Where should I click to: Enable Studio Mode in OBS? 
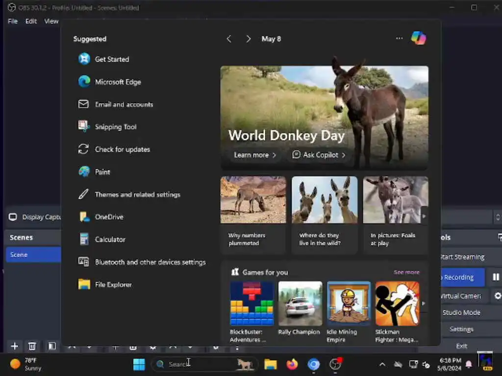[x=461, y=312]
